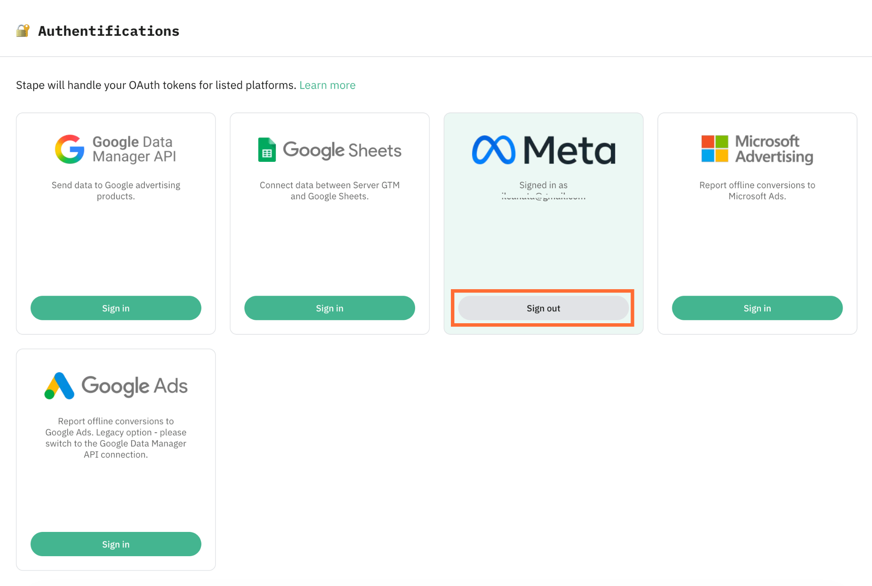The width and height of the screenshot is (872, 586).
Task: Click the Google Data Manager API title text
Action: [135, 149]
